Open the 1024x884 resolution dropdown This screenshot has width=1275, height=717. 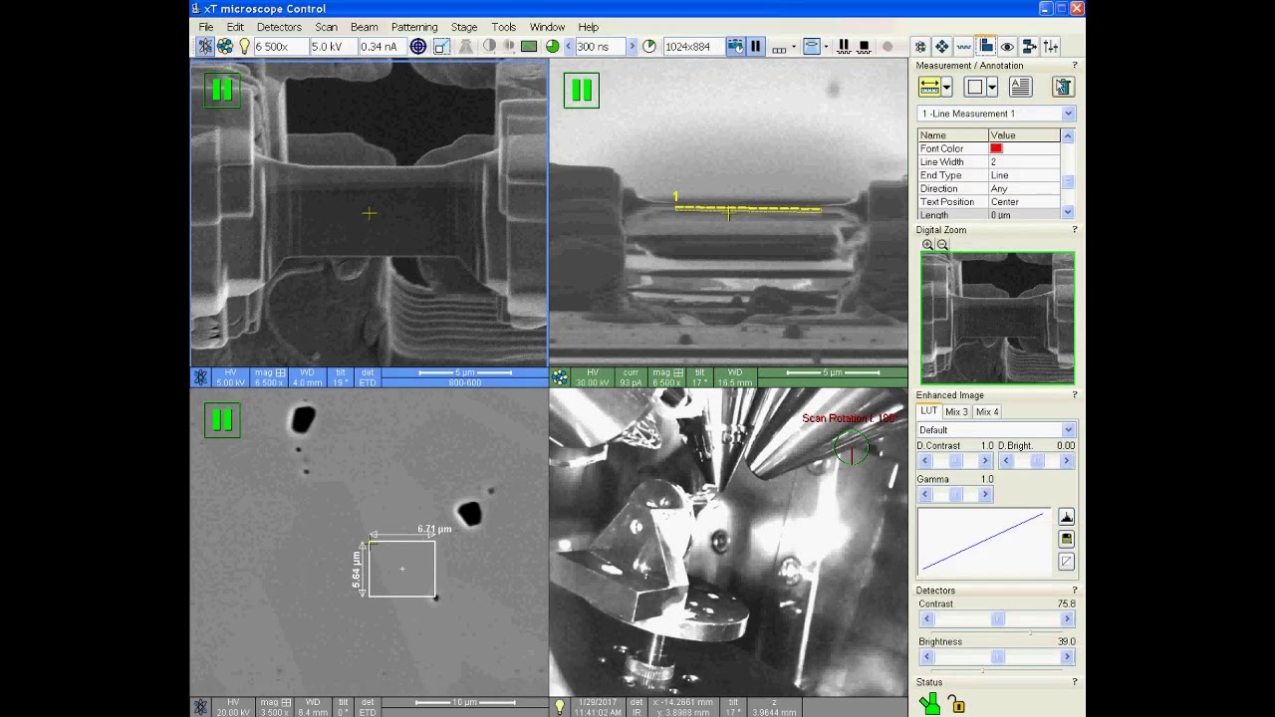coord(693,46)
